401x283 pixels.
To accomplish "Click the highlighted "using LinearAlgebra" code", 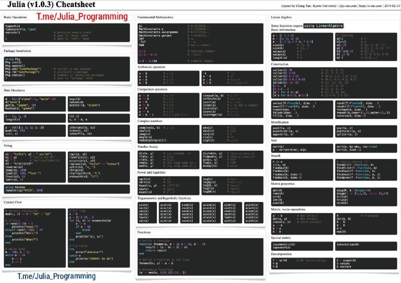I will [x=323, y=26].
